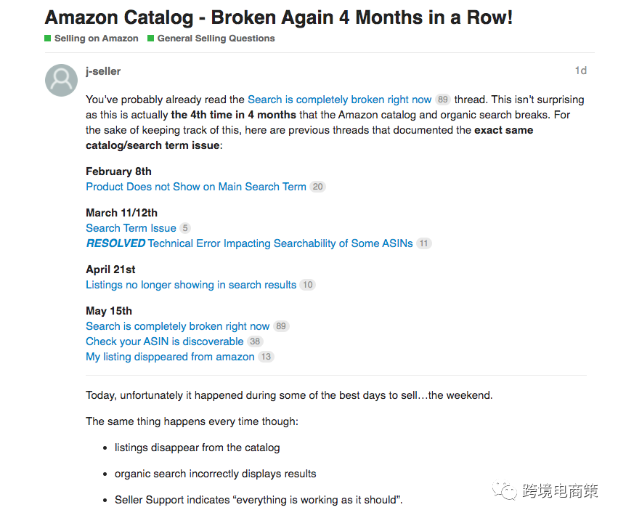Click the j-seller username

tap(103, 71)
